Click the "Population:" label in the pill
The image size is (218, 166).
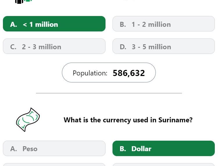[90, 73]
